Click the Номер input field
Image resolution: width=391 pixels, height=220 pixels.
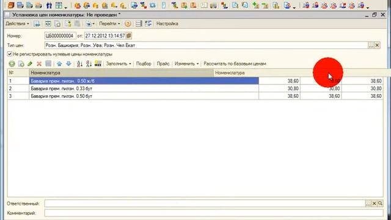pos(60,35)
